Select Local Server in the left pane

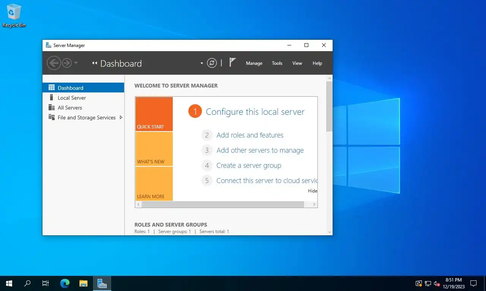click(84, 98)
